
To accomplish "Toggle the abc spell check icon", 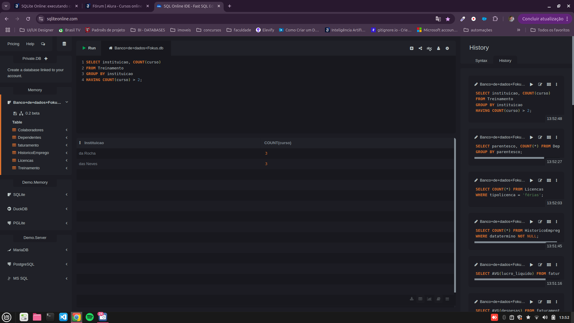I will click(x=429, y=48).
